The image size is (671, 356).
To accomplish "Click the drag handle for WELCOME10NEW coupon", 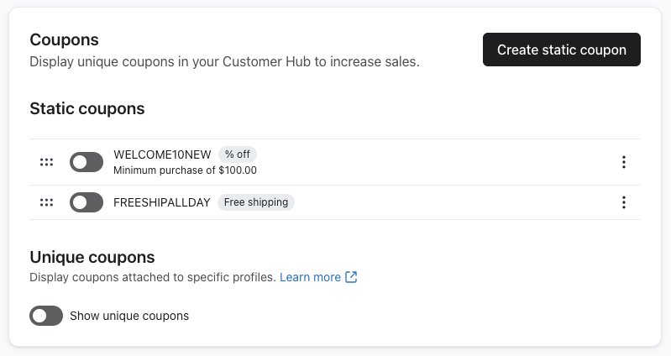I will 46,162.
